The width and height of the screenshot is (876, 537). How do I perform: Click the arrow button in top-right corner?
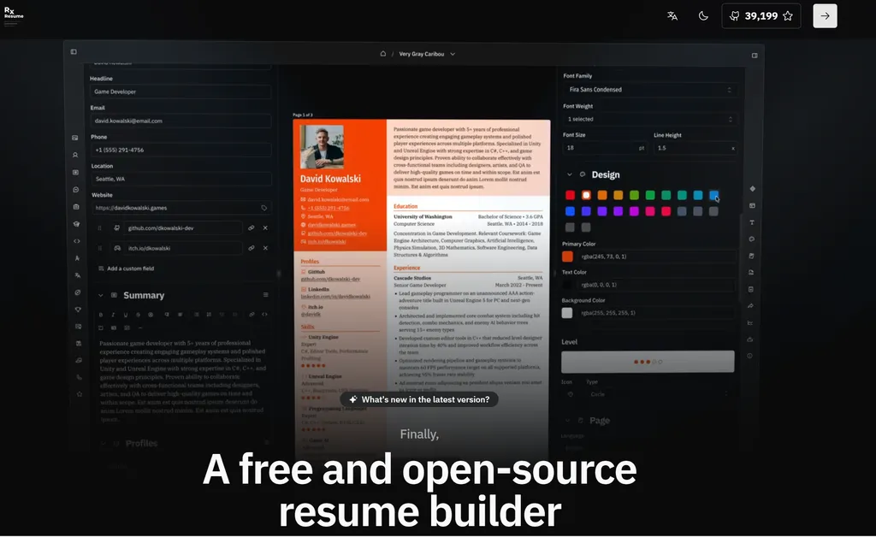tap(825, 16)
